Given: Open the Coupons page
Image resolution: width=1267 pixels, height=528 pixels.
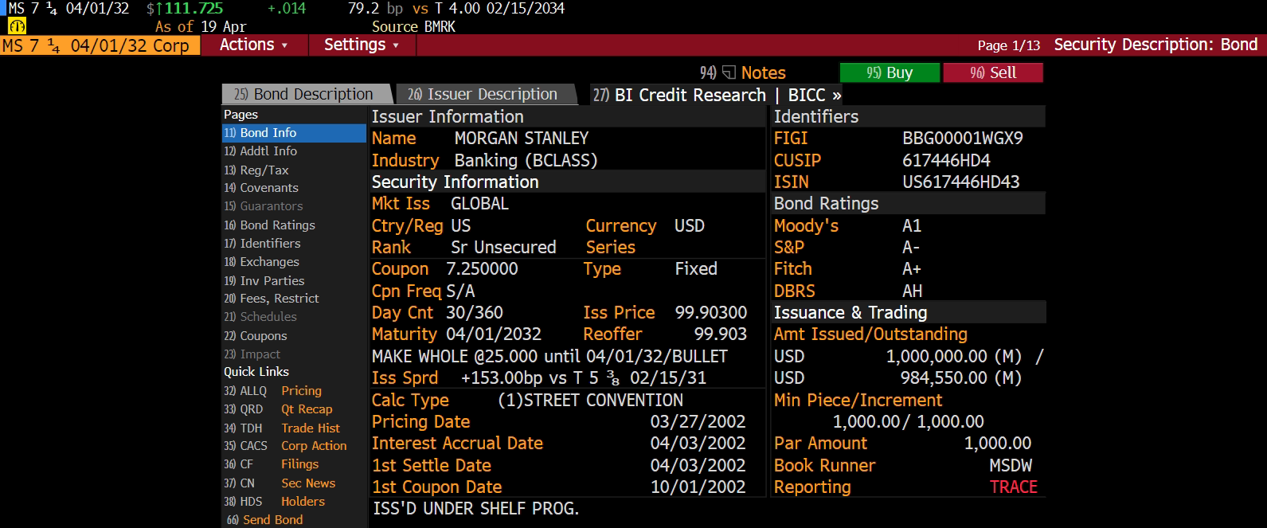Looking at the screenshot, I should (294, 336).
